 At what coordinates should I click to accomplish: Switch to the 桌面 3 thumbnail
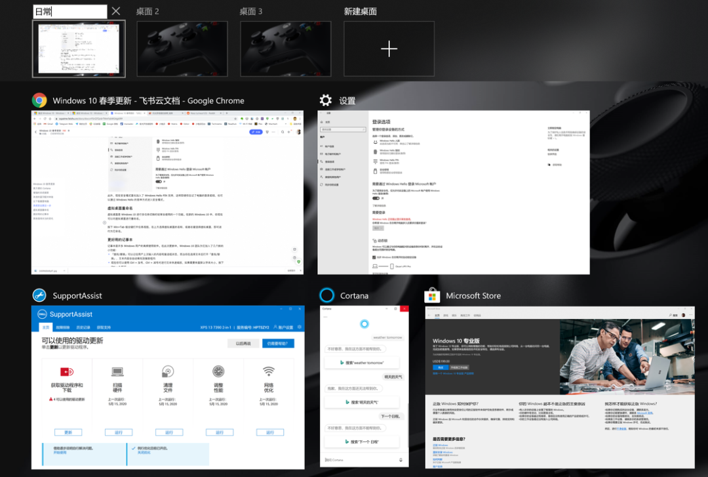click(285, 49)
